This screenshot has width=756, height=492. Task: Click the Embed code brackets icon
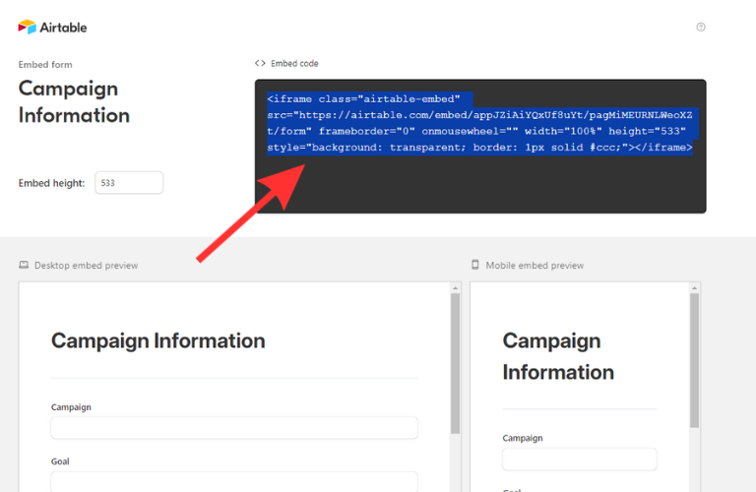260,64
